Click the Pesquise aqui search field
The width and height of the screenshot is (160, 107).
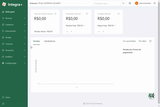pyautogui.click(x=107, y=3)
